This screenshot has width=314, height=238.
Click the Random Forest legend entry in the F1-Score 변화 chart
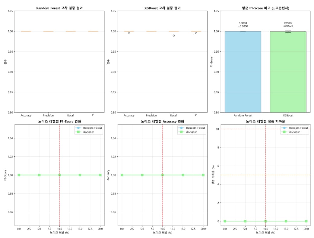click(89, 128)
